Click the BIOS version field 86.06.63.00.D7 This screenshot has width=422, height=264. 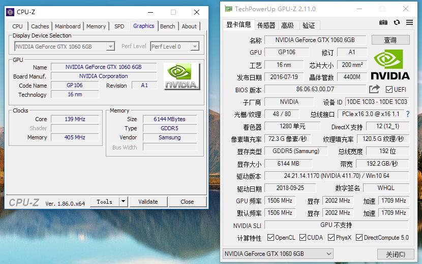point(315,89)
